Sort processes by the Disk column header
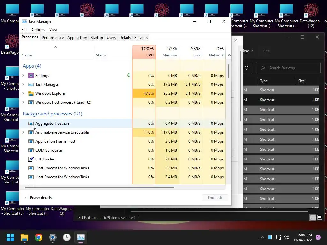This screenshot has height=245, width=327. coord(191,52)
